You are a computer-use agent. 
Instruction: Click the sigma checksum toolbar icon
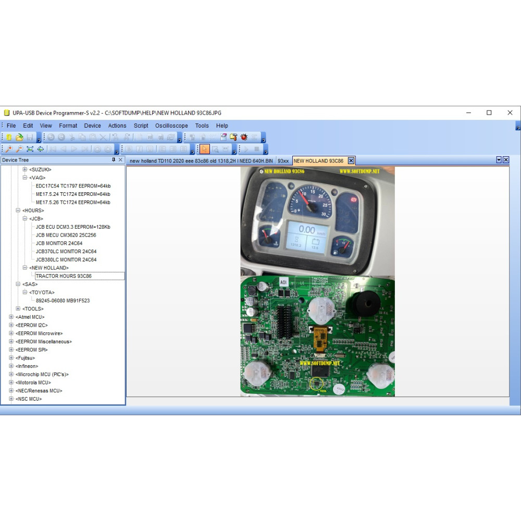(x=254, y=137)
